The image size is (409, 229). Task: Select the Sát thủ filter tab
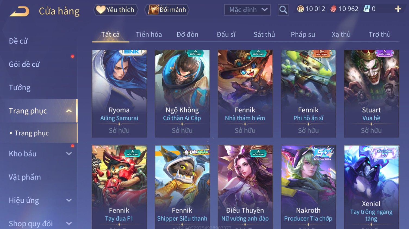click(x=264, y=35)
